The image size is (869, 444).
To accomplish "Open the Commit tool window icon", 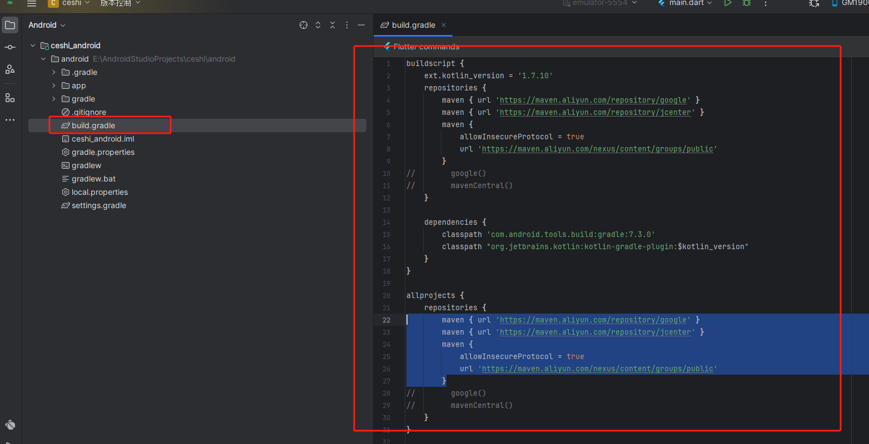I will (10, 47).
